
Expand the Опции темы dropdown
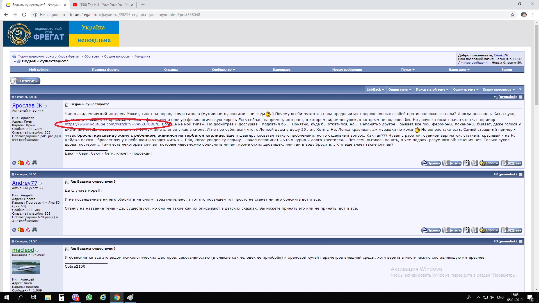400,89
